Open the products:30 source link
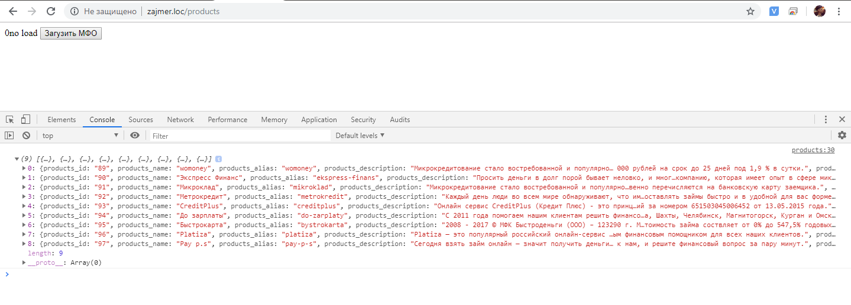The height and width of the screenshot is (305, 851). [813, 150]
